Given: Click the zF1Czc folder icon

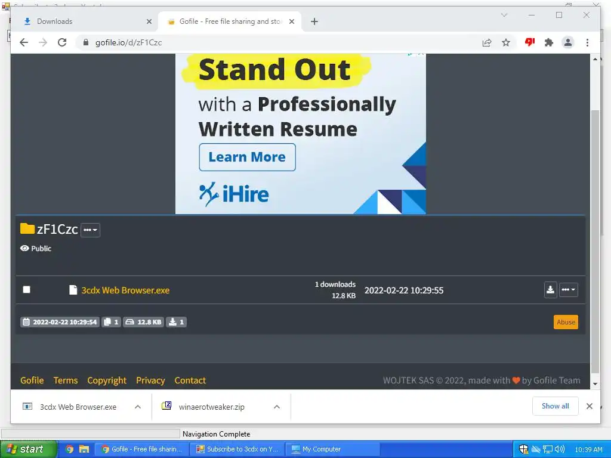Looking at the screenshot, I should (x=27, y=228).
